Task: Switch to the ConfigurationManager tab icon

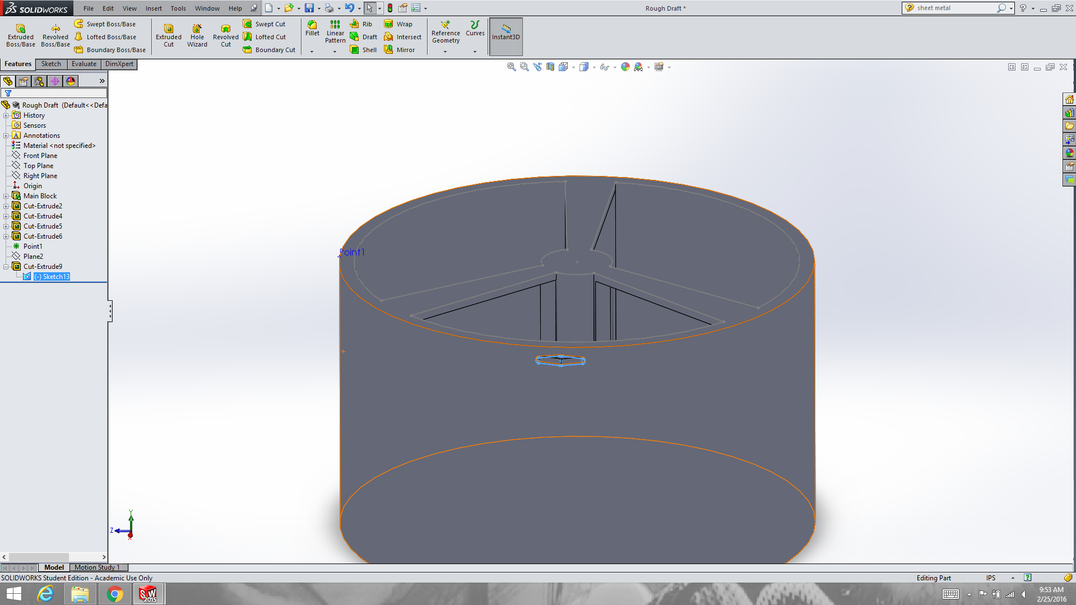Action: pyautogui.click(x=39, y=81)
